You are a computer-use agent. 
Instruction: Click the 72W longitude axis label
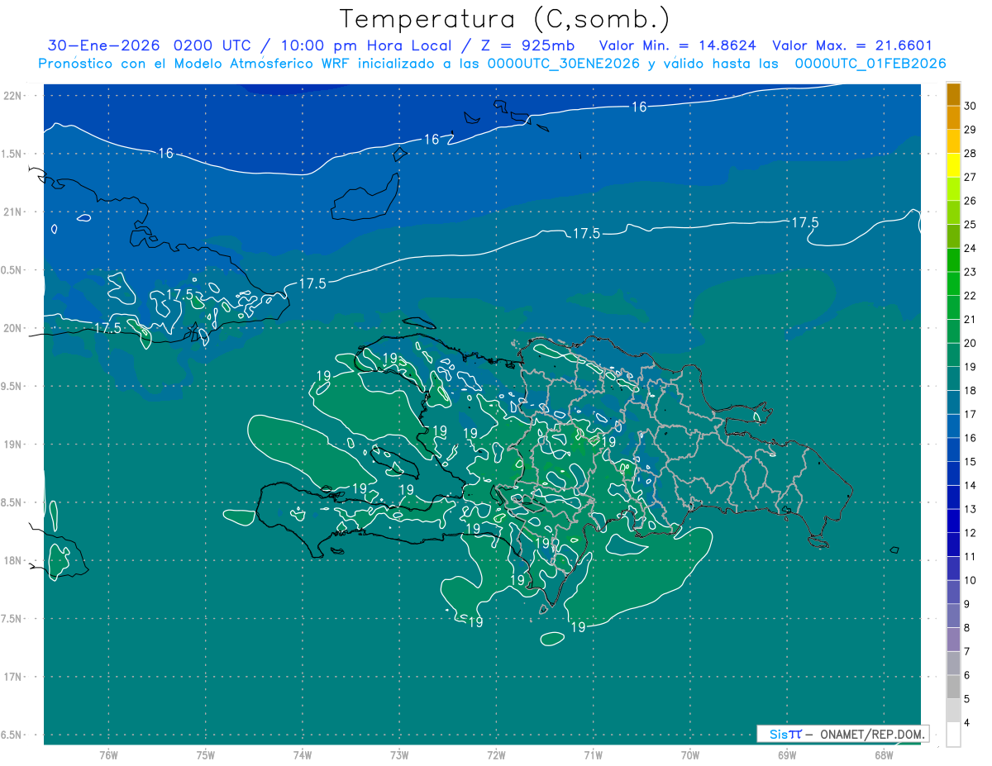point(496,754)
